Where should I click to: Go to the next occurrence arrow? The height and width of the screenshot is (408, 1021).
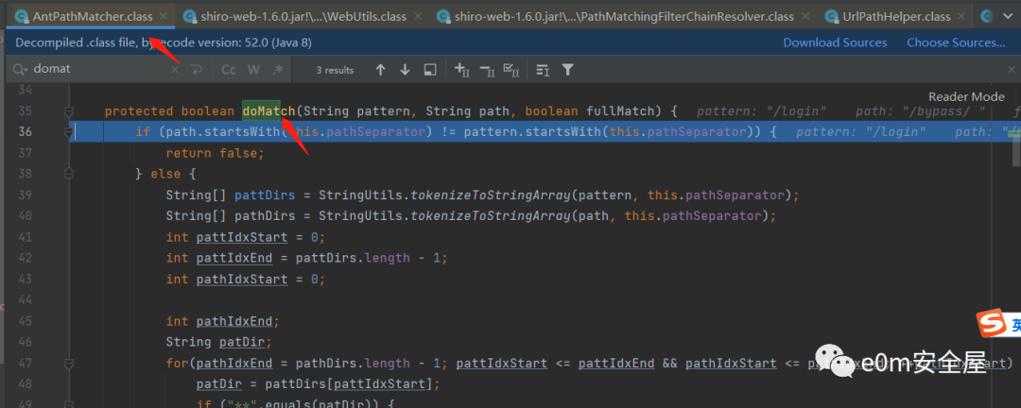[x=405, y=70]
